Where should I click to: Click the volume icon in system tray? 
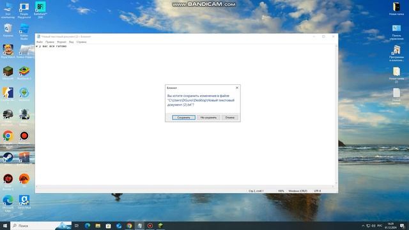pyautogui.click(x=373, y=226)
